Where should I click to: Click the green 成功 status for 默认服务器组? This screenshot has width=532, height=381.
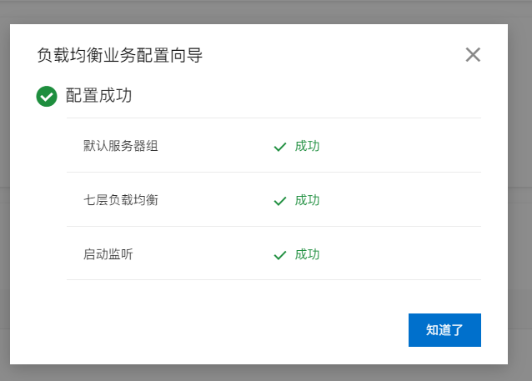pos(307,146)
